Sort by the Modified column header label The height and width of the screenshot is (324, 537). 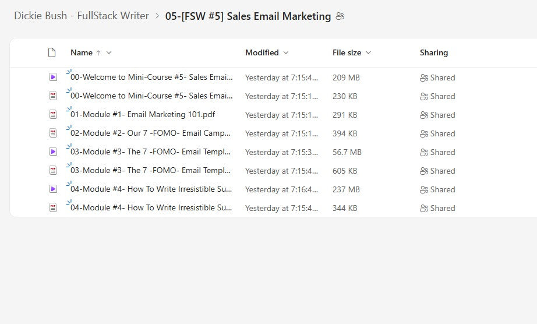point(262,53)
